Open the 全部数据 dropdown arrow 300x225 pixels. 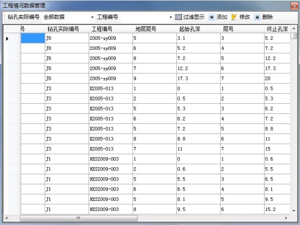click(92, 17)
